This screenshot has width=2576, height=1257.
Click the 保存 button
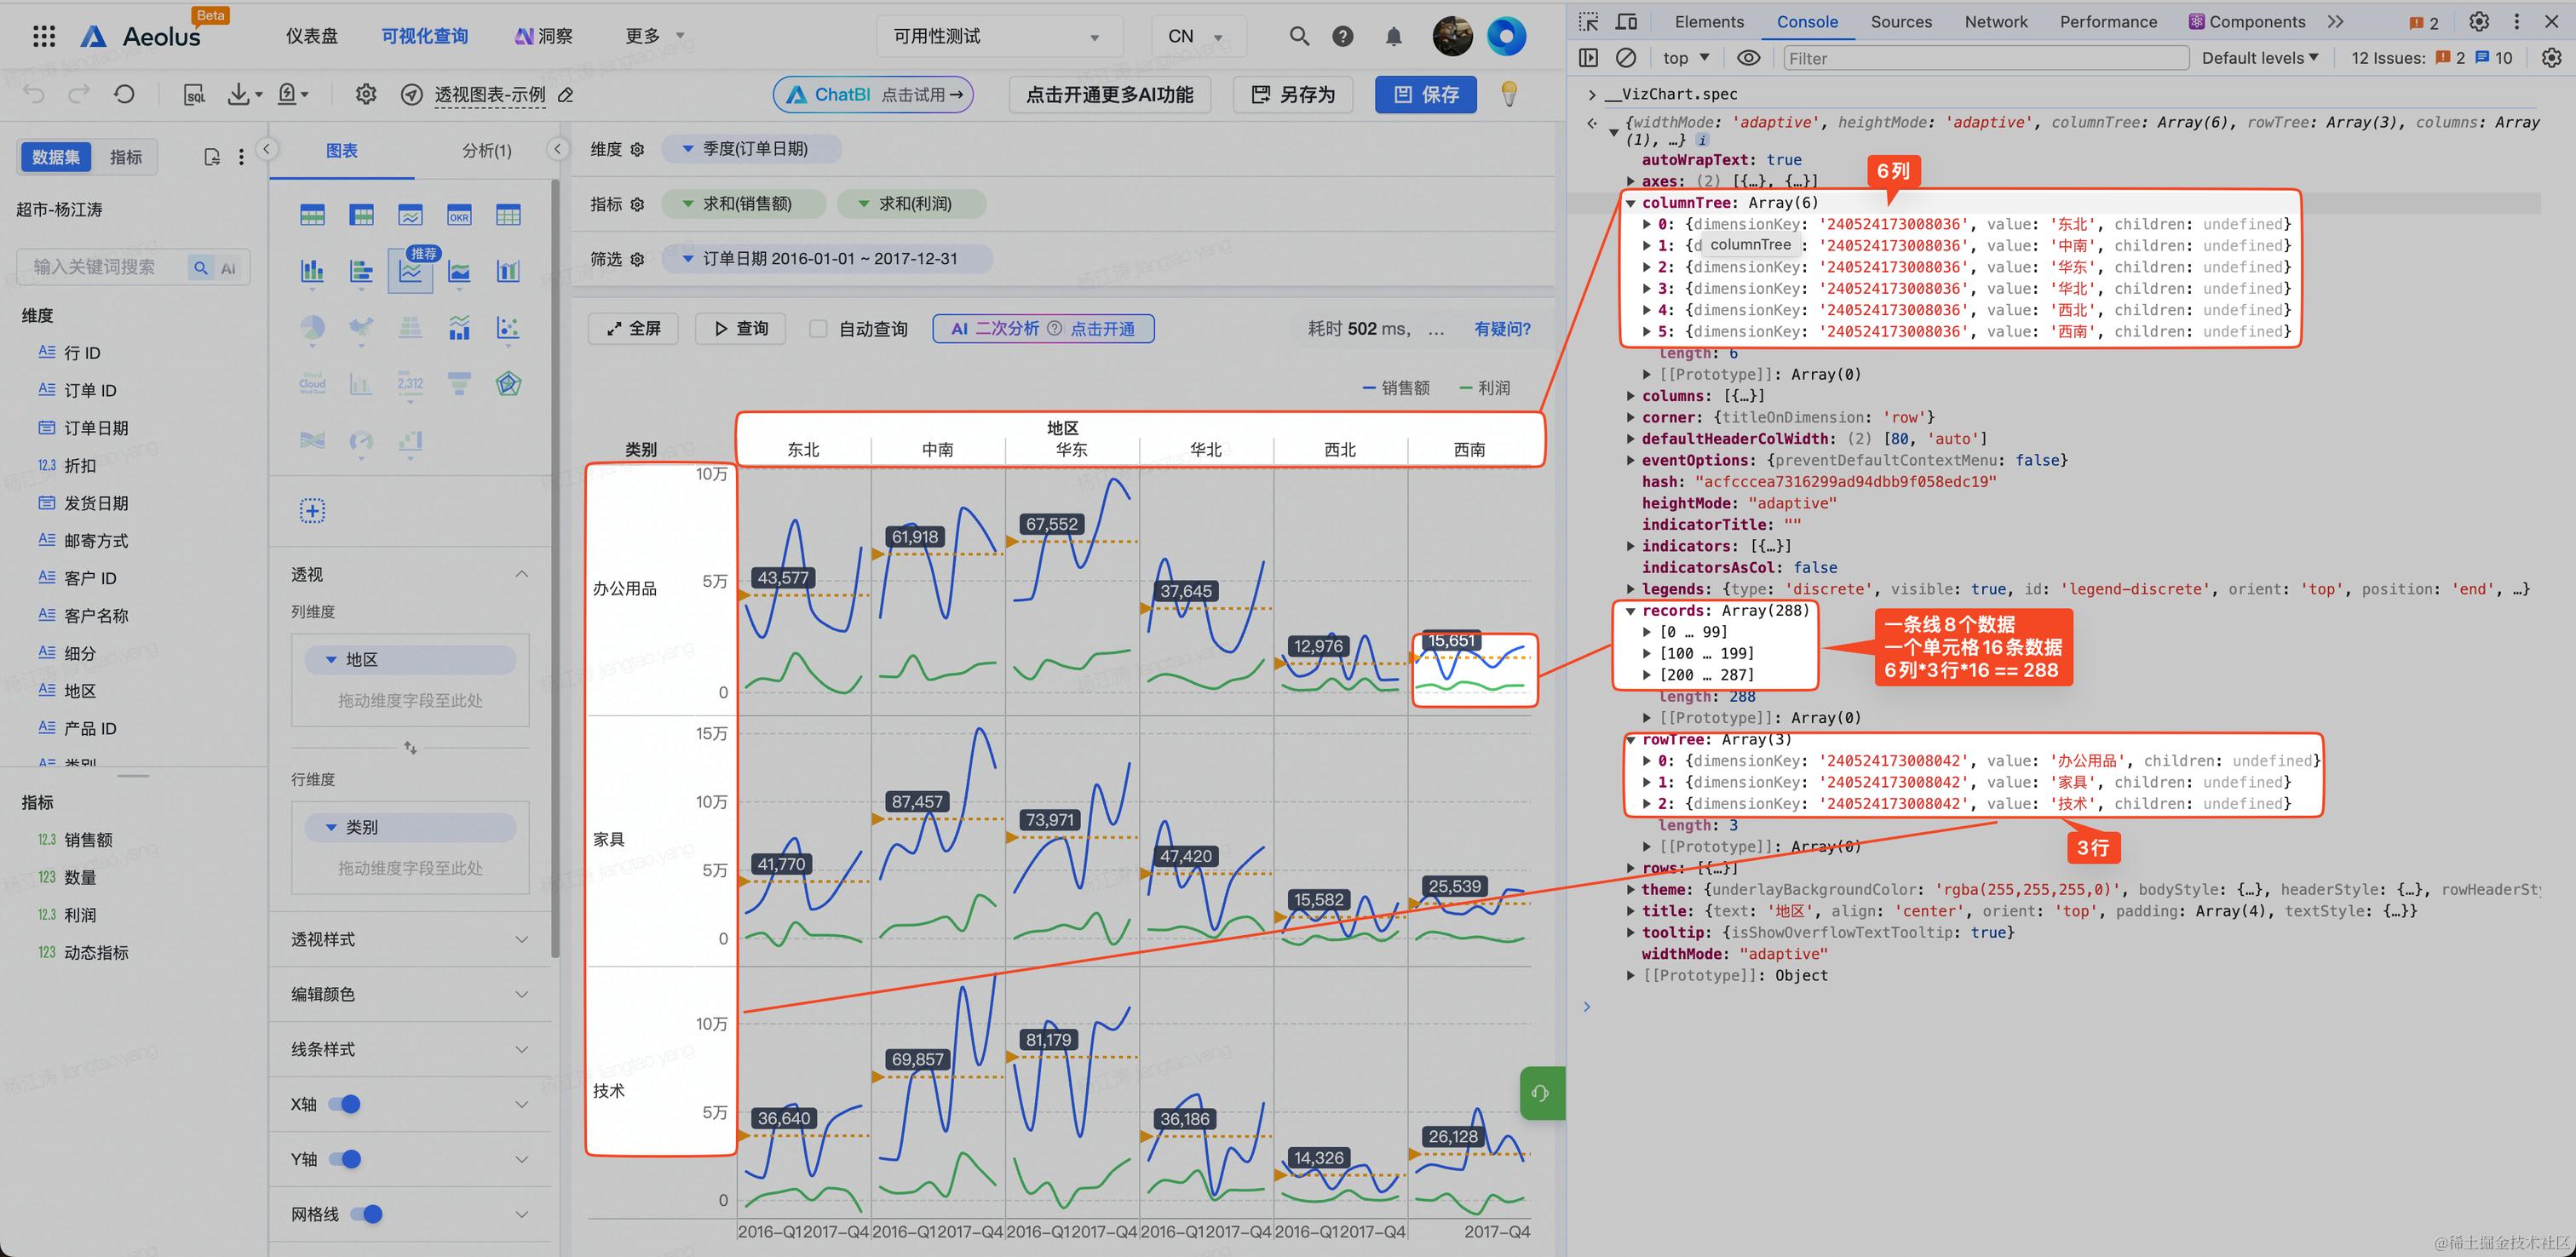[x=1425, y=95]
